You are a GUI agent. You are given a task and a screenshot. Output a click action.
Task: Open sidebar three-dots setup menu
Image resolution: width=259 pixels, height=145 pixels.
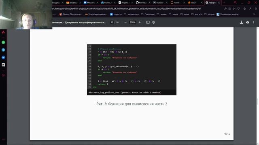tap(3, 139)
